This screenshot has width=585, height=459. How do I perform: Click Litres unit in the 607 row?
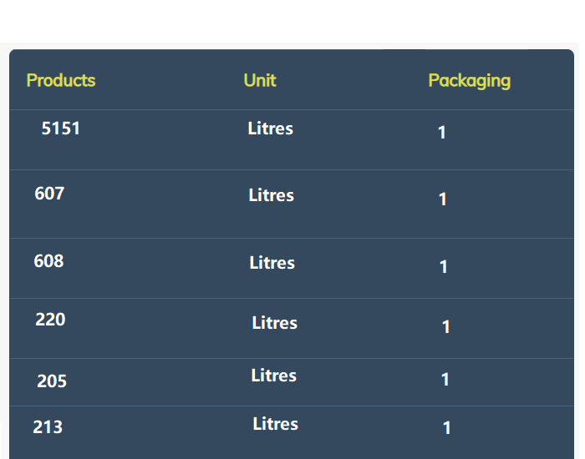(x=272, y=195)
